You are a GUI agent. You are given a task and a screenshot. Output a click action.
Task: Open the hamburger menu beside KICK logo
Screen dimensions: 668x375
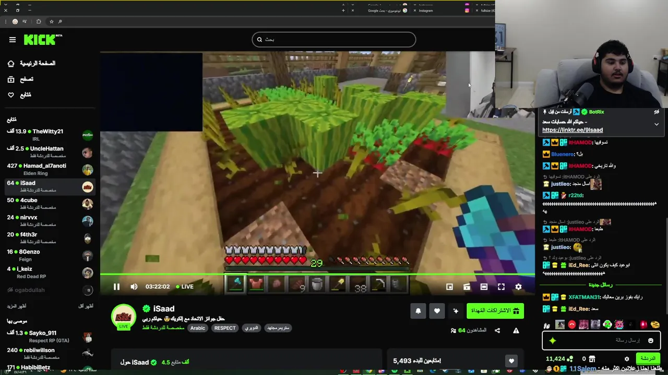pyautogui.click(x=13, y=40)
